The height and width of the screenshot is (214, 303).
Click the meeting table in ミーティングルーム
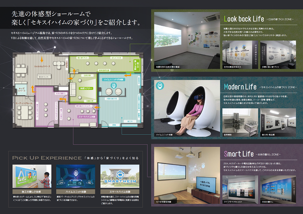[x=25, y=112]
